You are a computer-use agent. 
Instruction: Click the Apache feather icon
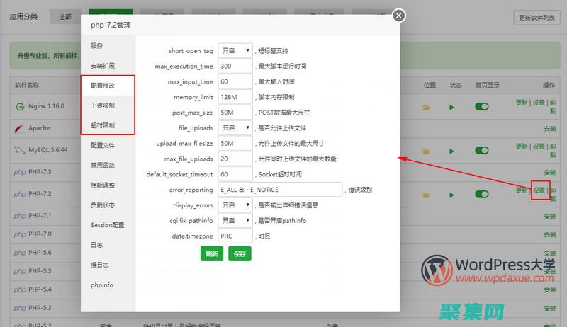20,128
